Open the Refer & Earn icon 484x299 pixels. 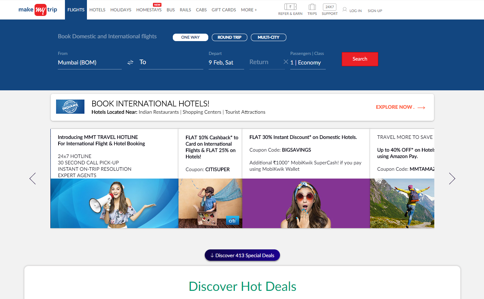pyautogui.click(x=290, y=7)
